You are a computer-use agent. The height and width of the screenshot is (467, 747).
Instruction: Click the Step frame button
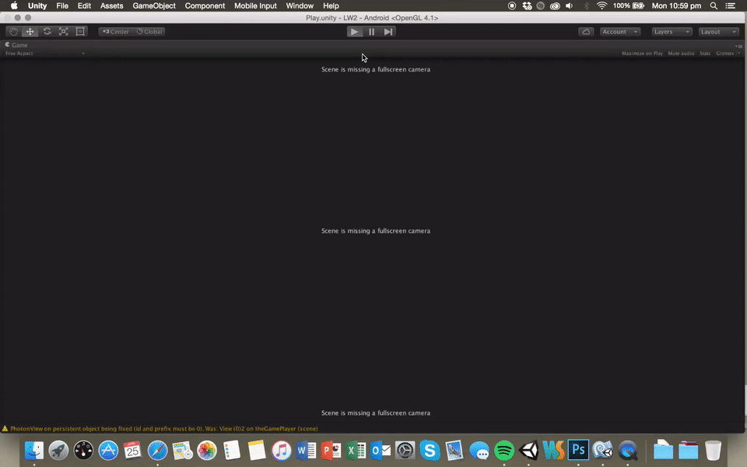[388, 32]
